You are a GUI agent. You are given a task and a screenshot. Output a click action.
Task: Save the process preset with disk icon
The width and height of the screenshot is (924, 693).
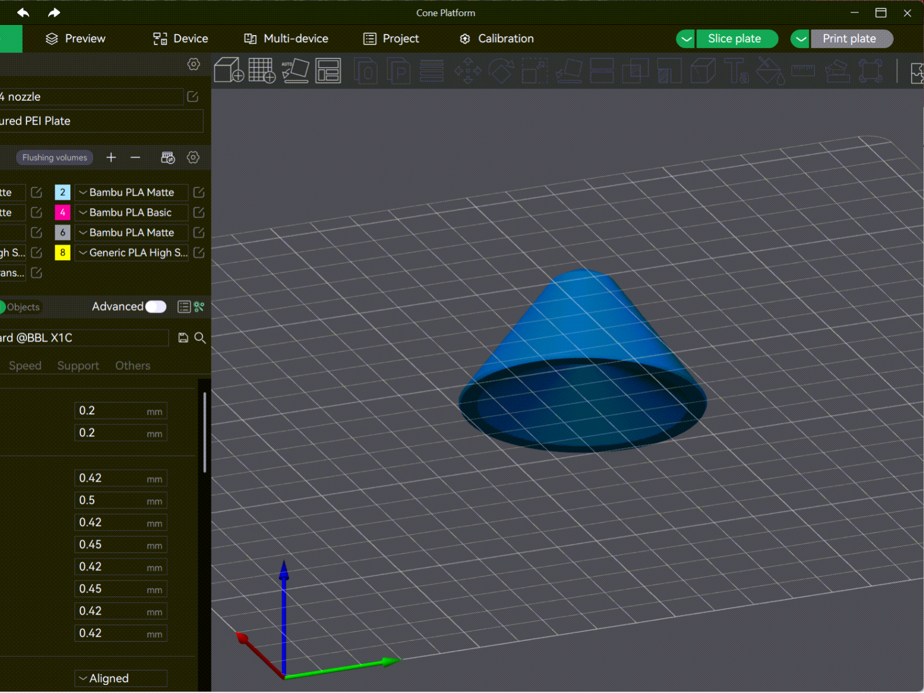[183, 338]
